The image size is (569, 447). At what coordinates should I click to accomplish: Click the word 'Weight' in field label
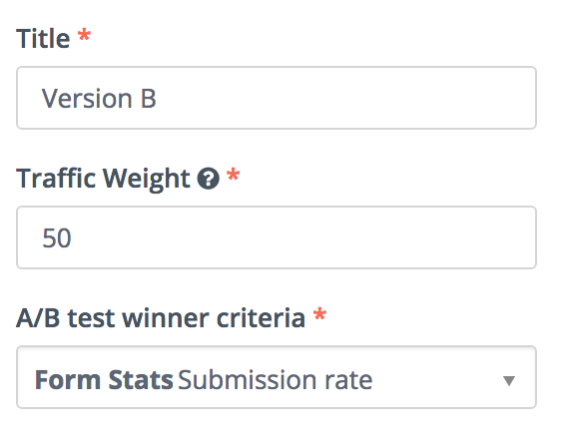point(146,179)
